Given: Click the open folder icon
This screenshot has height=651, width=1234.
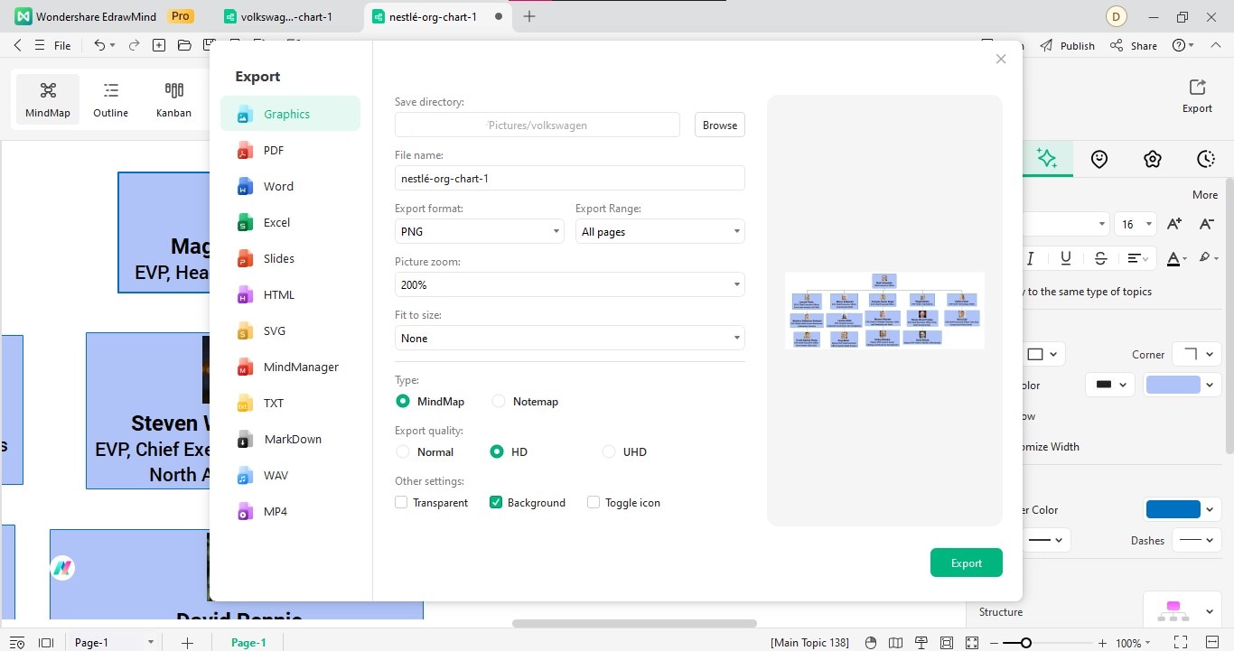Looking at the screenshot, I should 184,45.
